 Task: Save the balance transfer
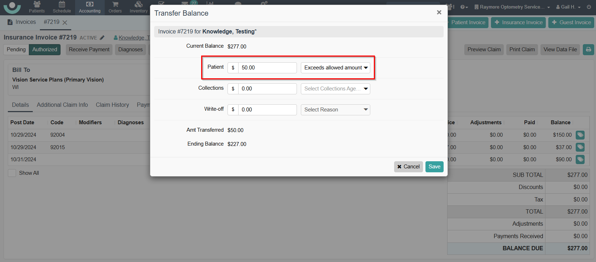(434, 167)
